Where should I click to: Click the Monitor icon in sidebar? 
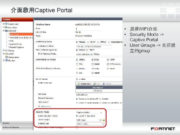6,60
